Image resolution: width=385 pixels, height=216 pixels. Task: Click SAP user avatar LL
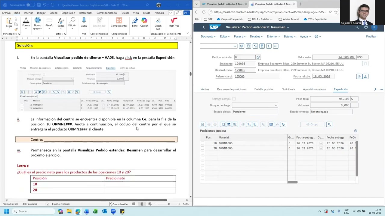374,27
